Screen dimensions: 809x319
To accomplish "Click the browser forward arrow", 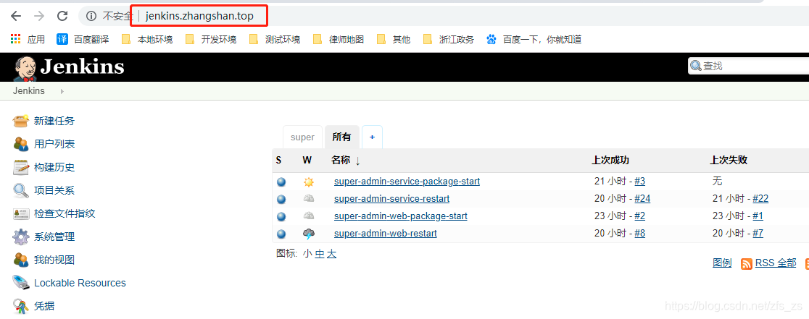I will [39, 16].
